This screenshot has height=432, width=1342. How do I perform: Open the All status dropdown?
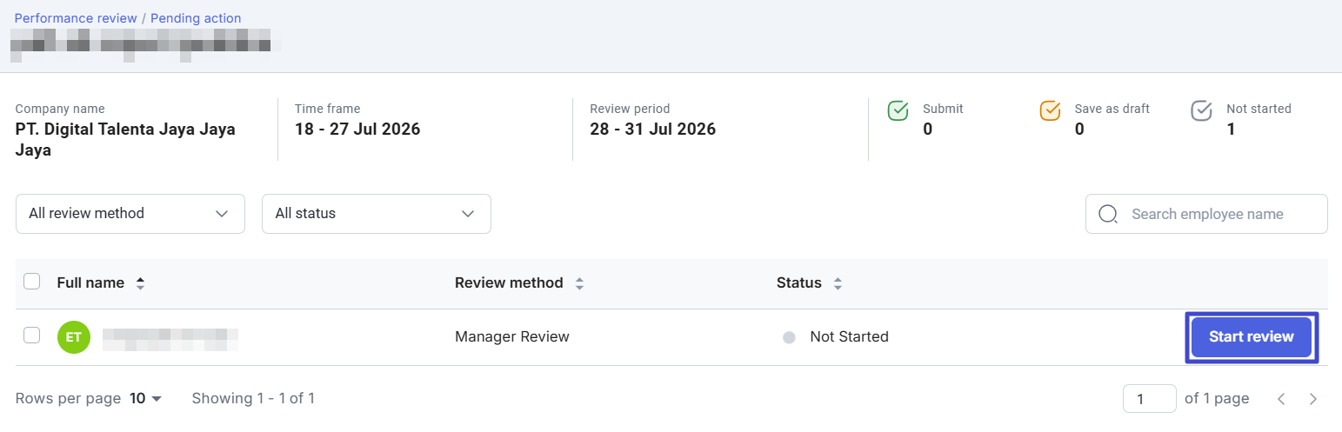coord(377,214)
